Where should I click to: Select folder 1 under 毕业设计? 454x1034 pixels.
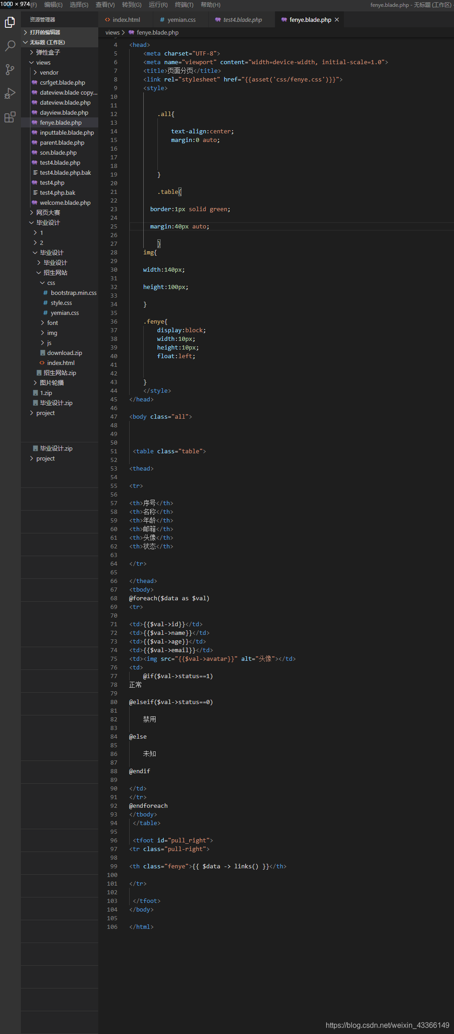pos(60,233)
